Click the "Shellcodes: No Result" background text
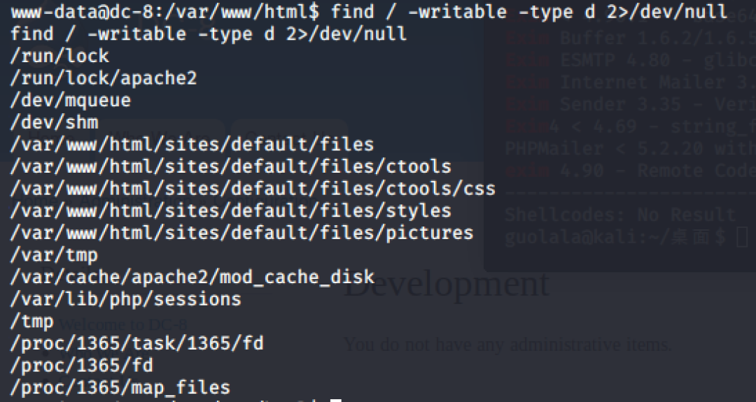756x402 pixels. click(619, 215)
